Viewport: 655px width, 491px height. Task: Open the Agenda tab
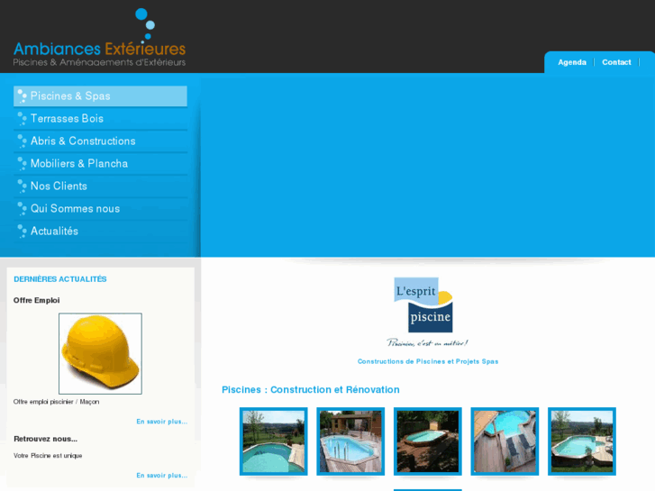[x=572, y=62]
